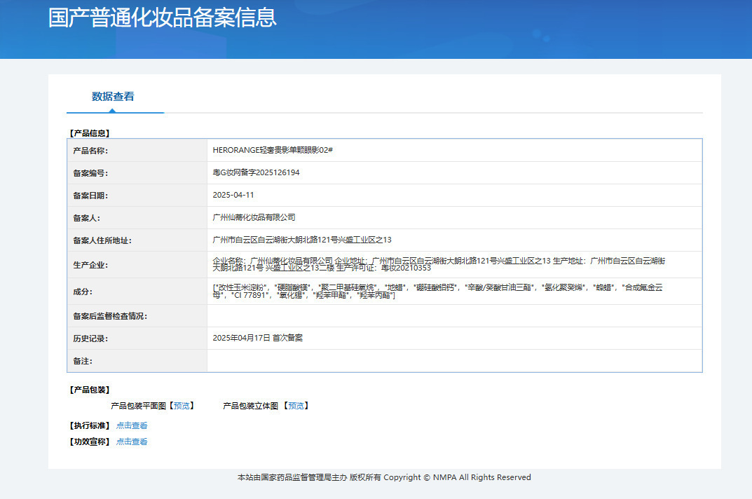
Task: Click the 【产品包装】 section heading
Action: [90, 390]
